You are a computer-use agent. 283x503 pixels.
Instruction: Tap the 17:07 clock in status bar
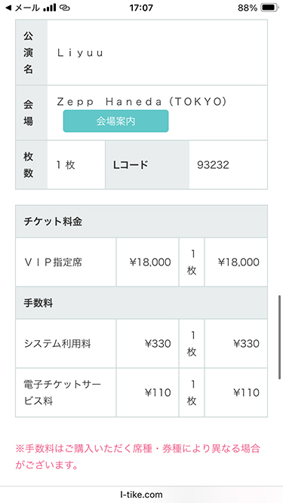pos(141,8)
